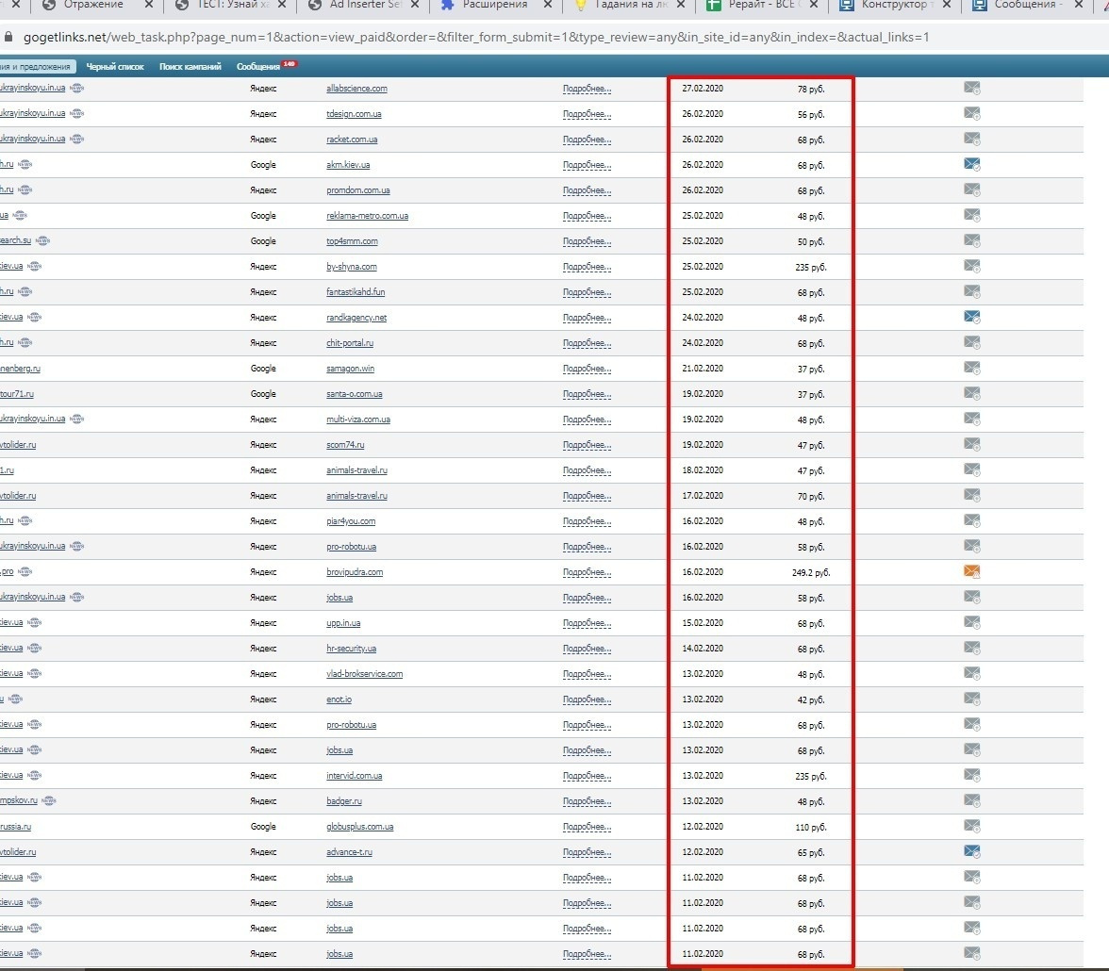Image resolution: width=1109 pixels, height=971 pixels.
Task: Open reklama-metro.com.ua link
Action: click(367, 216)
